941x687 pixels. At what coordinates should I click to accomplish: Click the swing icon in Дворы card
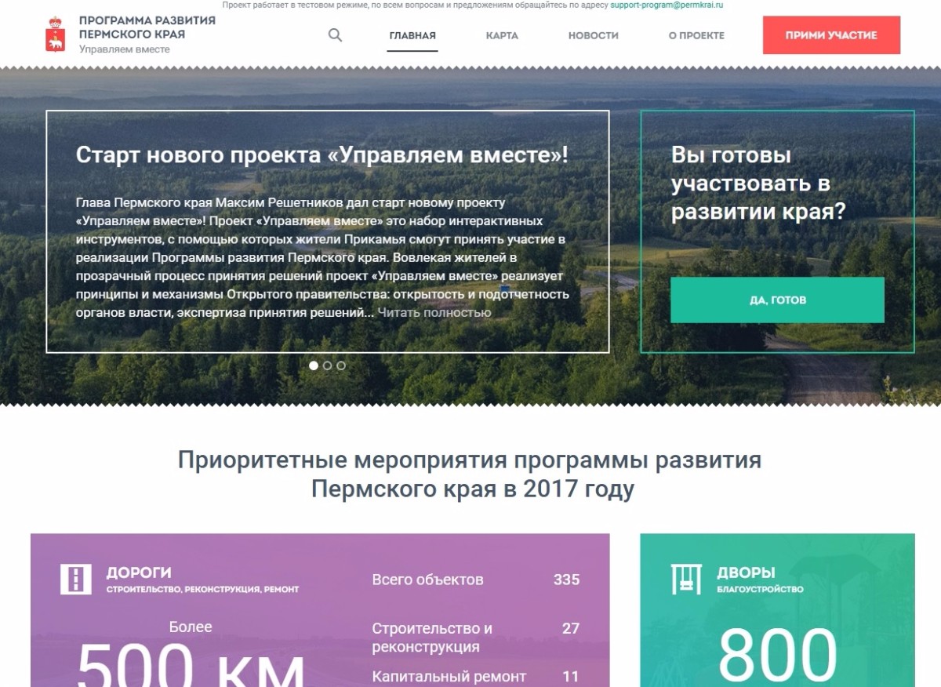686,579
